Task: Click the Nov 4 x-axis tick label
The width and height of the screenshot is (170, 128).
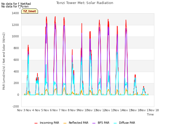Action: pos(30,110)
